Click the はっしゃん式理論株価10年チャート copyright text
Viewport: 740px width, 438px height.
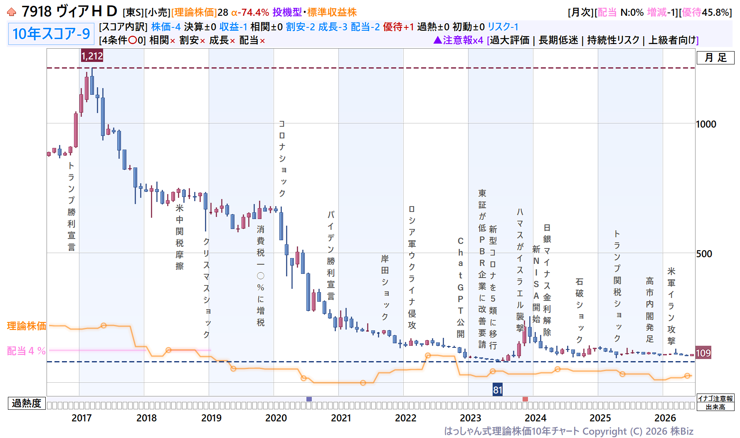pos(569,431)
